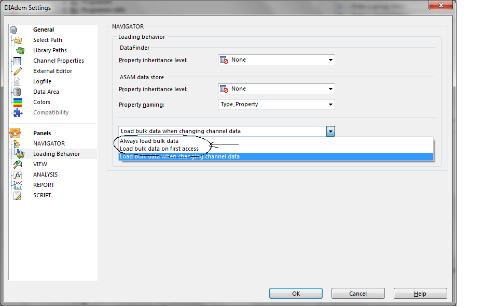Click the External Editor pencil icon
The image size is (498, 306).
tap(18, 71)
